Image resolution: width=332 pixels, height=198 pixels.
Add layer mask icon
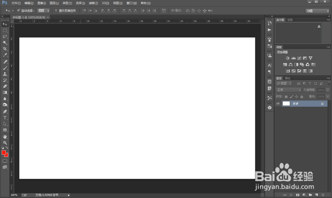point(298,195)
